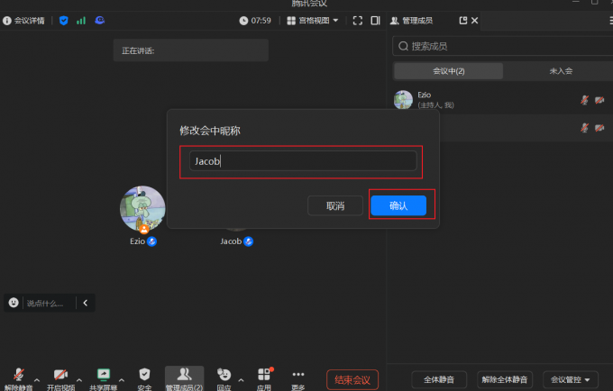Turn on video in bottom toolbar
The image size is (613, 391).
[x=60, y=379]
